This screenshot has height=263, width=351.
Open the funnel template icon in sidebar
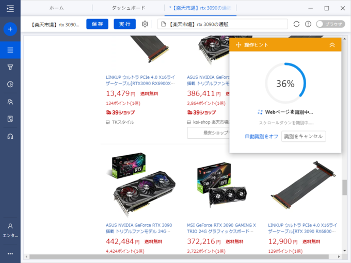coord(10,67)
